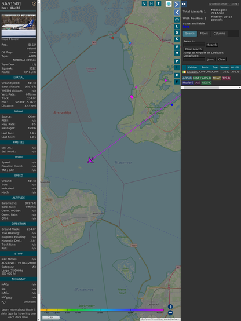
Task: Sort table by Squawk column
Action: [224, 67]
